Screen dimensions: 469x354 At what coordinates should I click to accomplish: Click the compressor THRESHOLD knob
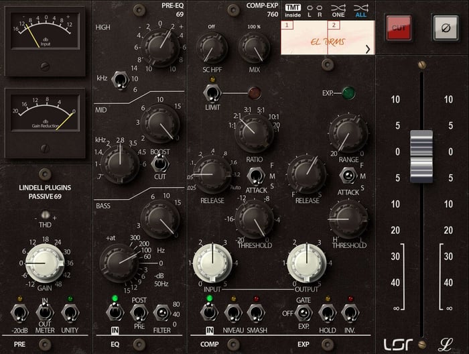(x=254, y=219)
